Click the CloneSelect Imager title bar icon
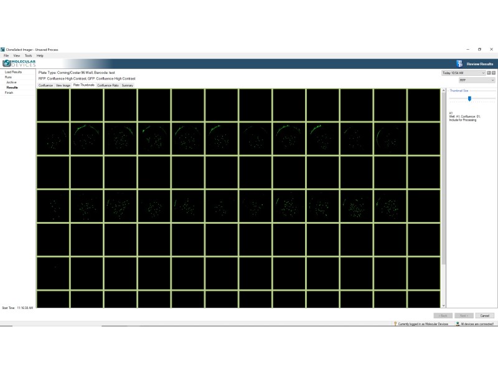 point(3,50)
